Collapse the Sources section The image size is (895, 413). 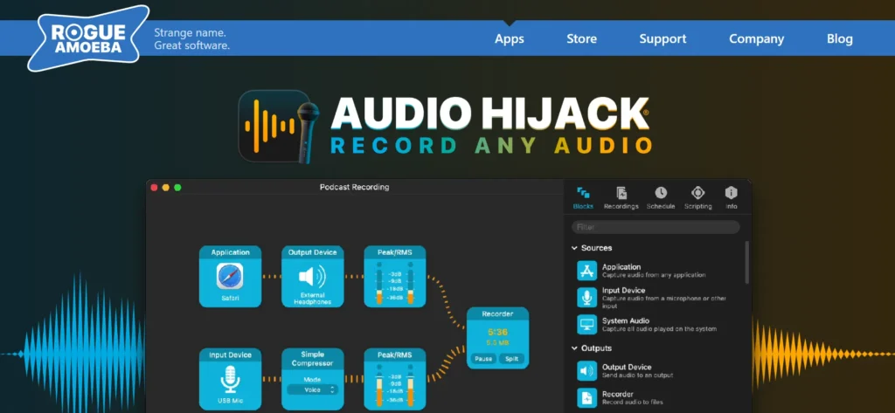pos(574,248)
